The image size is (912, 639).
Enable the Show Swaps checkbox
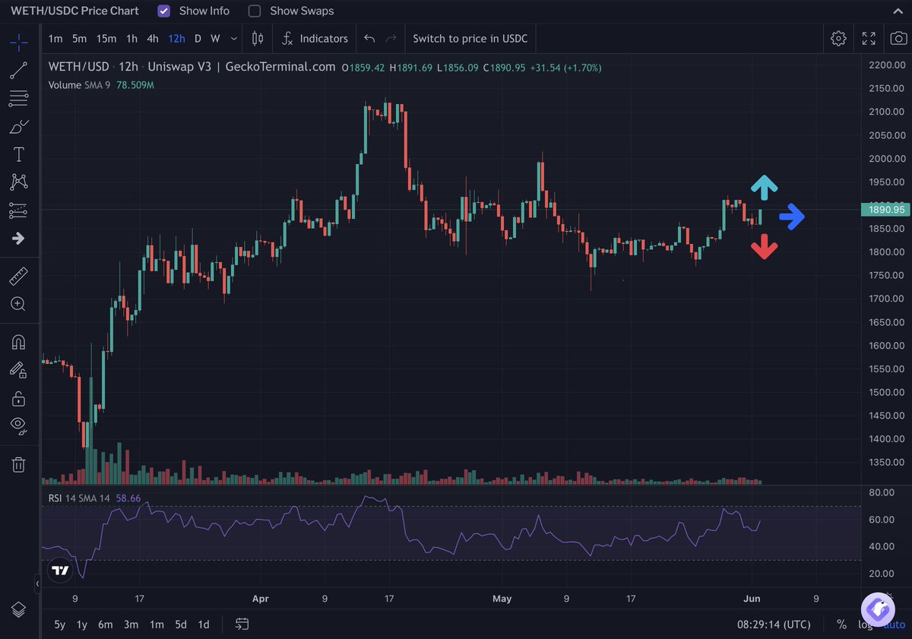254,11
